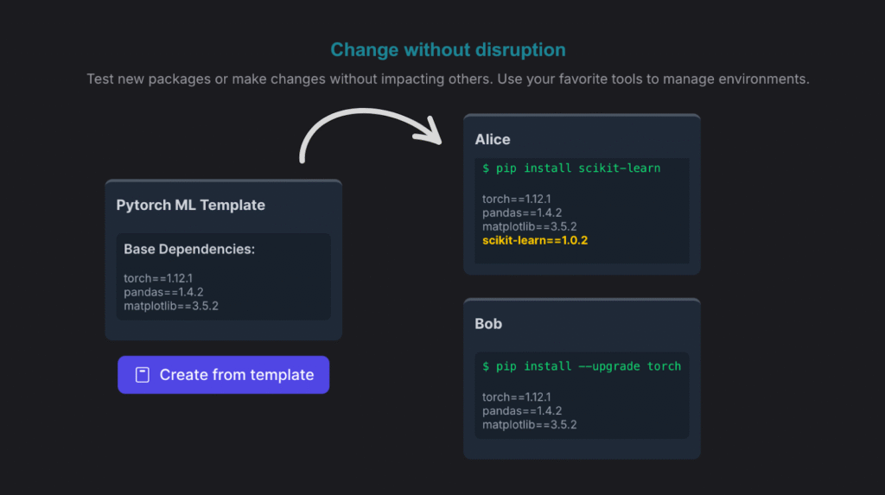Viewport: 885px width, 495px height.
Task: Click the 'Change without disruption' heading
Action: (x=448, y=49)
